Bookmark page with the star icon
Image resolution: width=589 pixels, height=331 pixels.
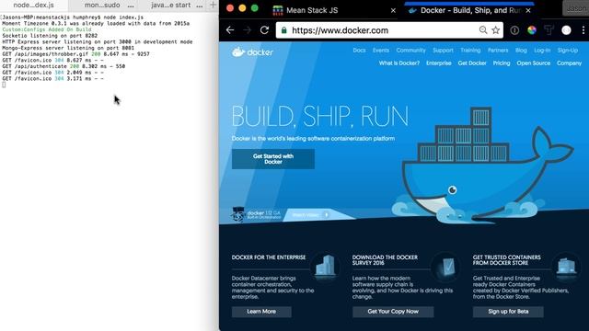496,30
